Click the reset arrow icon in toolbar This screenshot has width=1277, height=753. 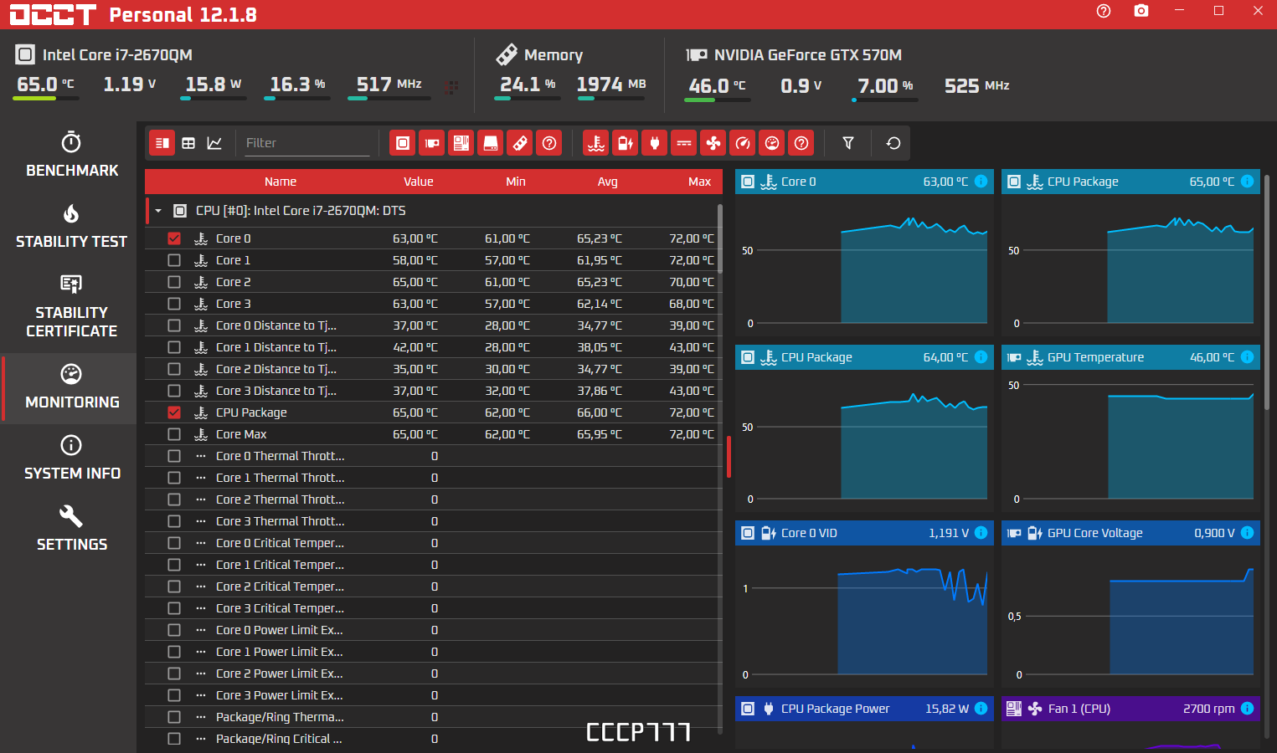pyautogui.click(x=893, y=143)
